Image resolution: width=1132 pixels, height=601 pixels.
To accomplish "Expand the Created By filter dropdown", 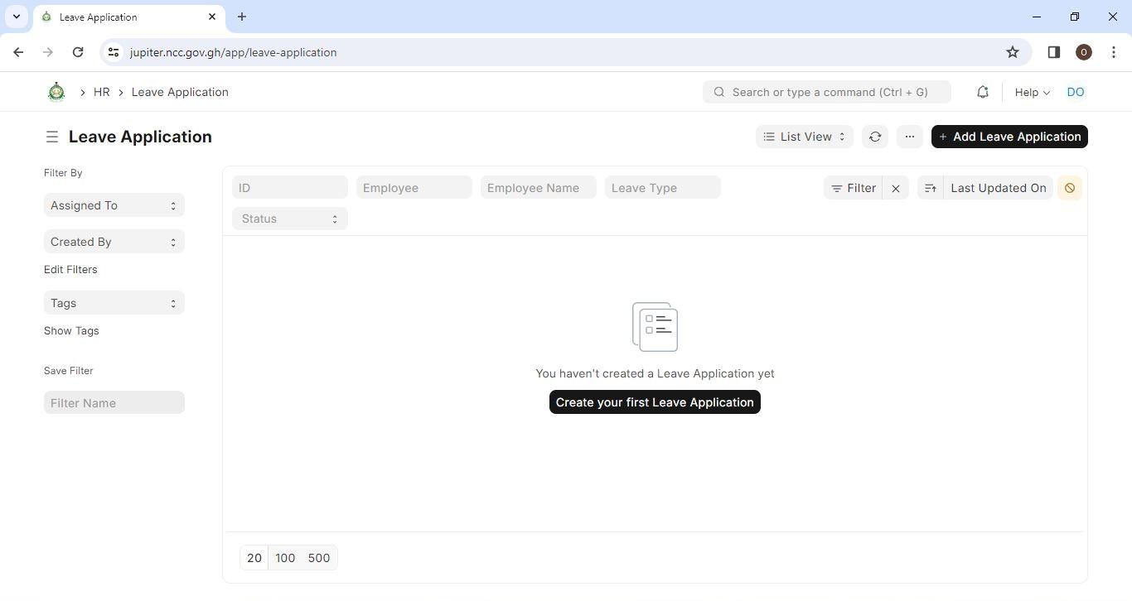I will [x=114, y=242].
